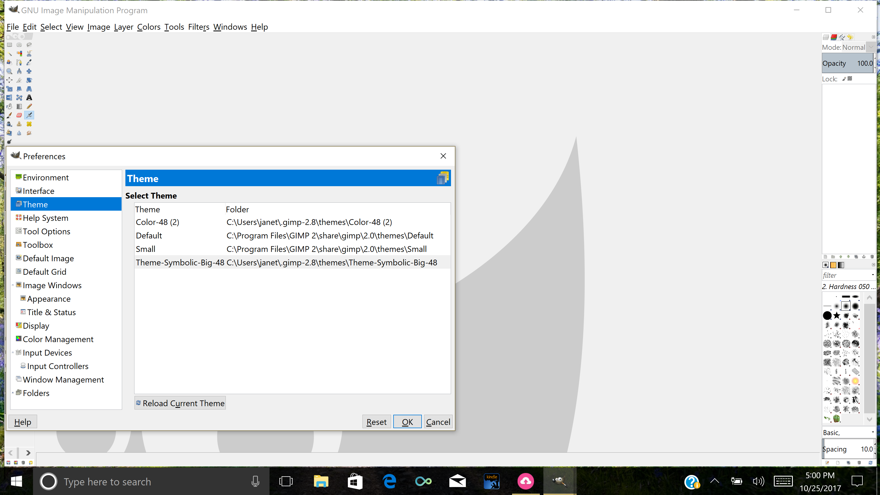Image resolution: width=880 pixels, height=495 pixels.
Task: Toggle the lock alpha channel icon
Action: point(850,79)
